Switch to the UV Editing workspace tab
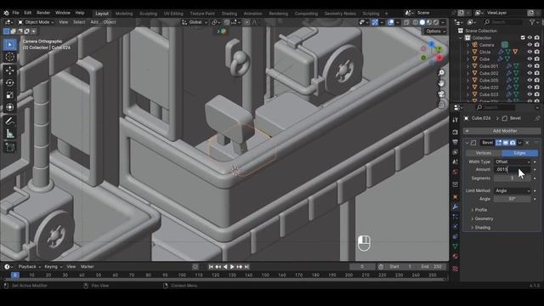 point(173,14)
